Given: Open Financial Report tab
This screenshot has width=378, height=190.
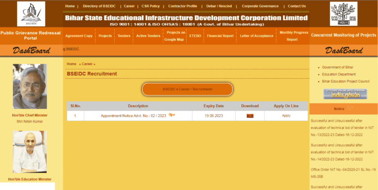Looking at the screenshot, I should 220,36.
